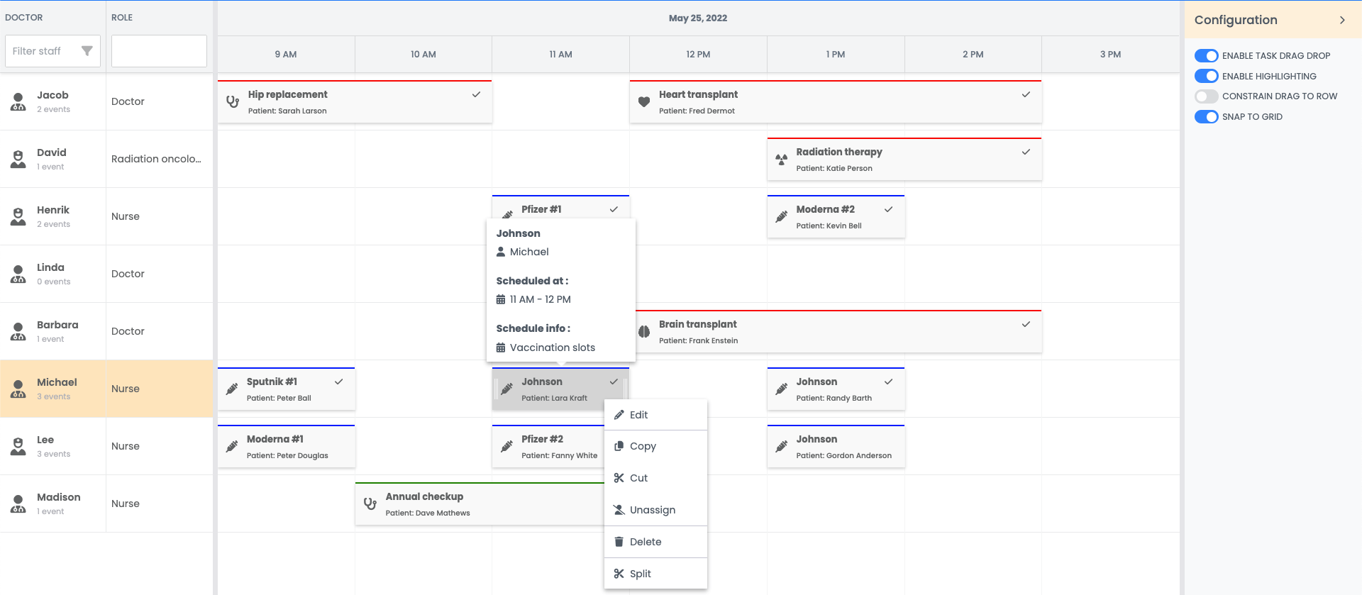Click Vaccination slots in the tooltip

pyautogui.click(x=553, y=347)
